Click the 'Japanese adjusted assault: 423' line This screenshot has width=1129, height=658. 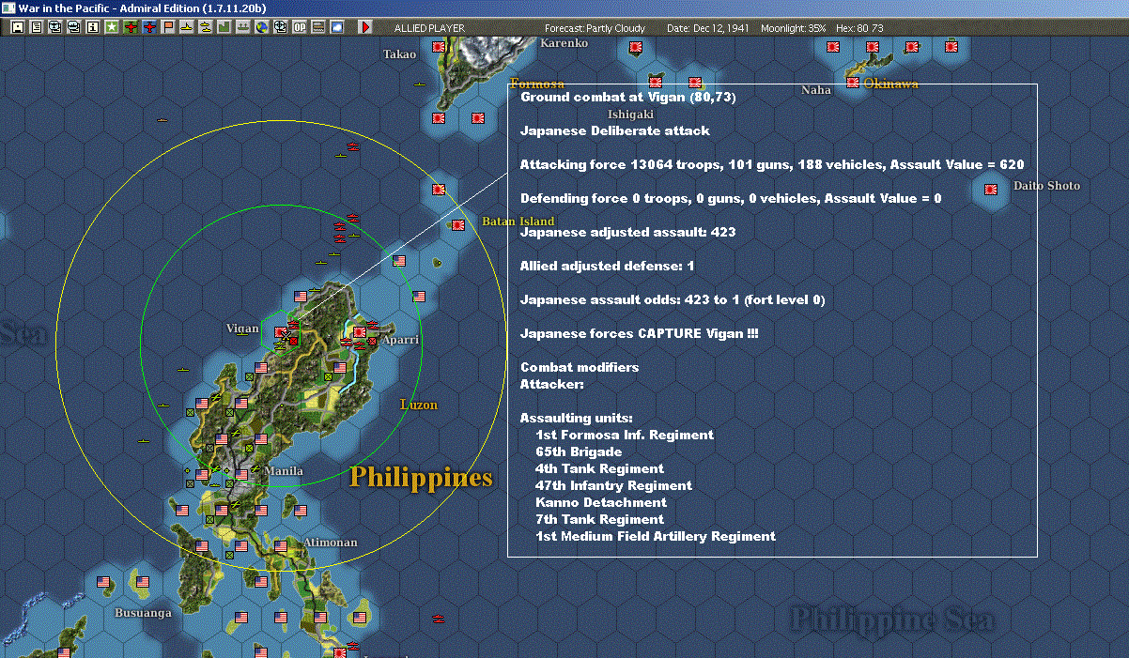(x=627, y=232)
